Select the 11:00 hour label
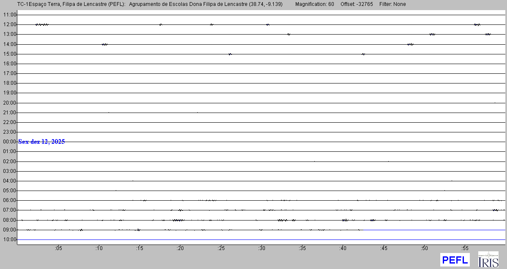The height and width of the screenshot is (269, 507). coord(9,15)
